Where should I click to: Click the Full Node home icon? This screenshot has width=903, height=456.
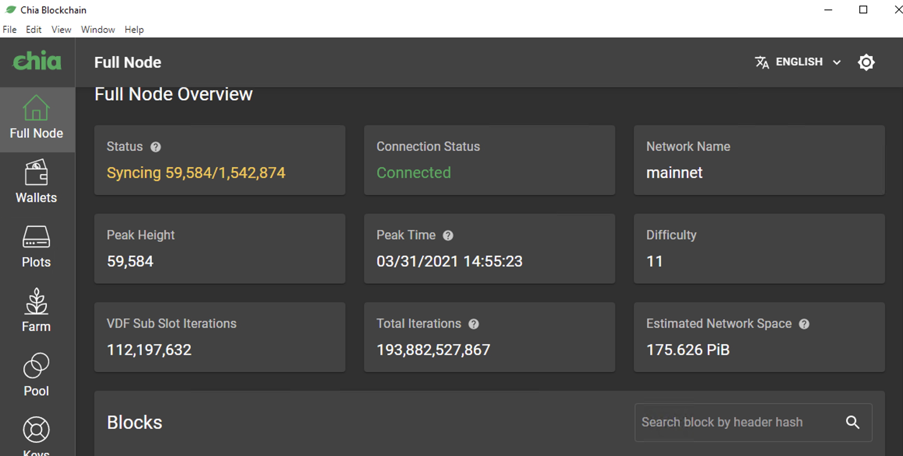coord(36,108)
